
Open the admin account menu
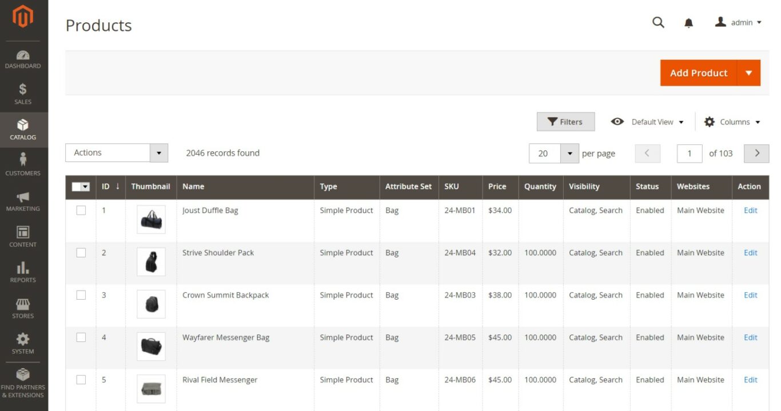click(739, 22)
